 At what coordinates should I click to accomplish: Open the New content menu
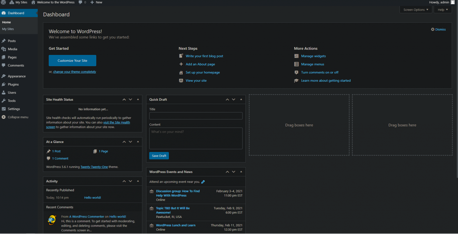96,2
